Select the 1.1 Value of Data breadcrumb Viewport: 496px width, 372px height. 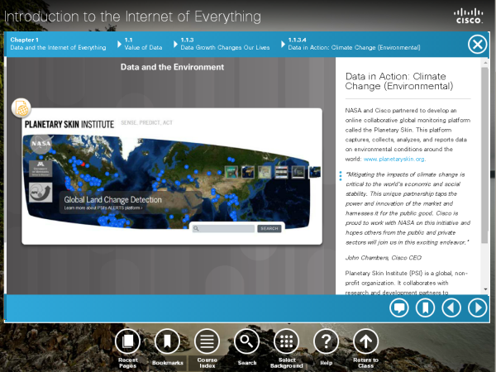[x=143, y=44]
